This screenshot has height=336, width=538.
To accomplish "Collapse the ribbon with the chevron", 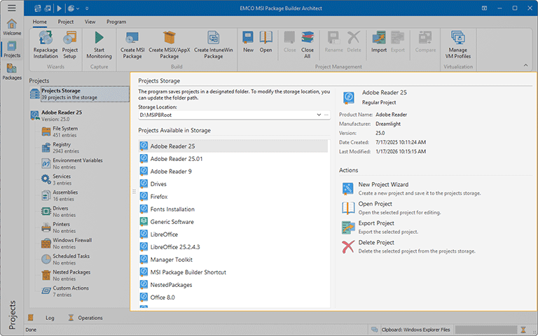I will (525, 66).
